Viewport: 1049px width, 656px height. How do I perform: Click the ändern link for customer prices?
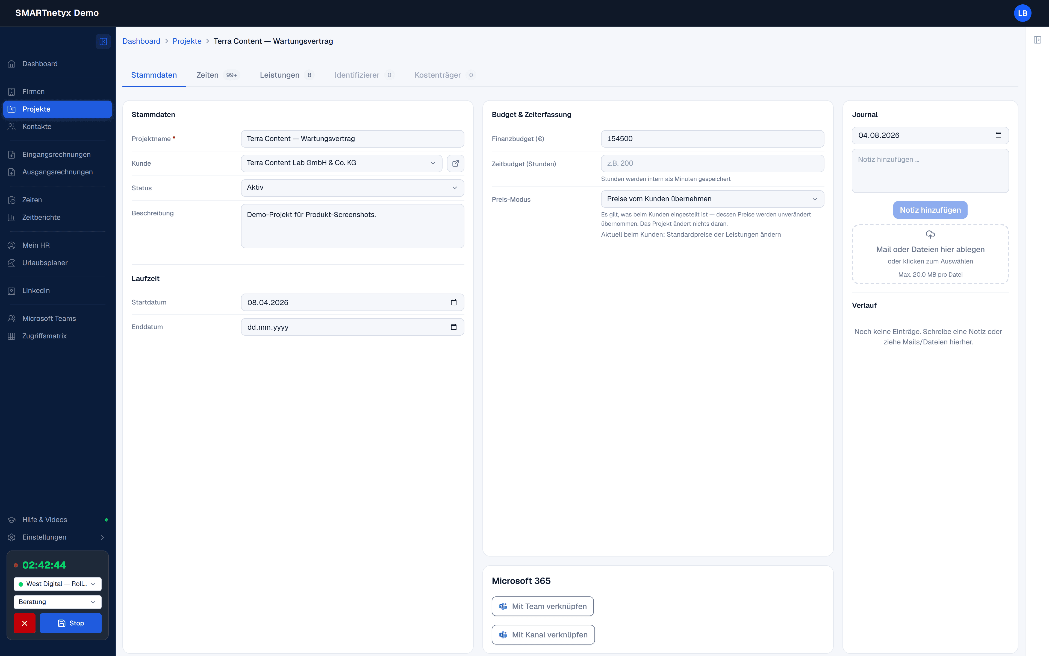pyautogui.click(x=770, y=235)
